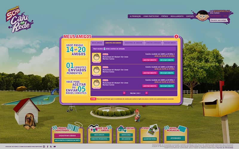
Task: Click the Encontre seus amigos search field
Action: click(x=218, y=20)
